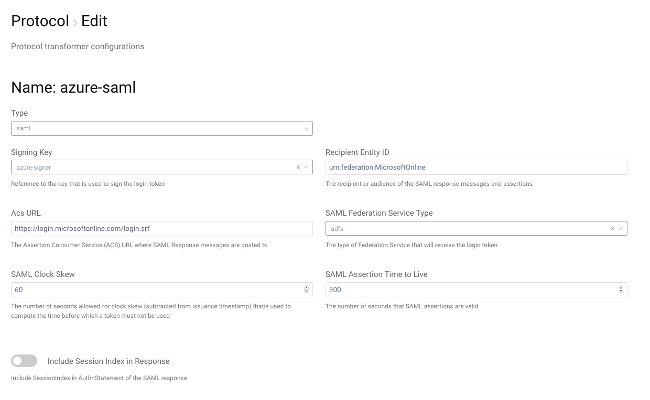The width and height of the screenshot is (650, 400).
Task: Select the SAML Clock Skew number field
Action: click(x=157, y=290)
